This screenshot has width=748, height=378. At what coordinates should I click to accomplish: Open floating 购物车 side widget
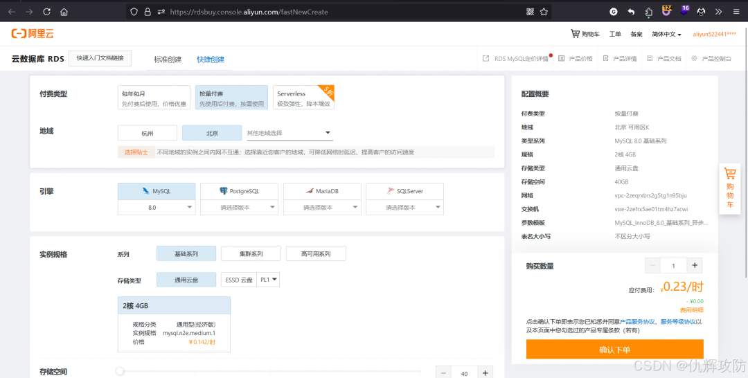(x=730, y=188)
